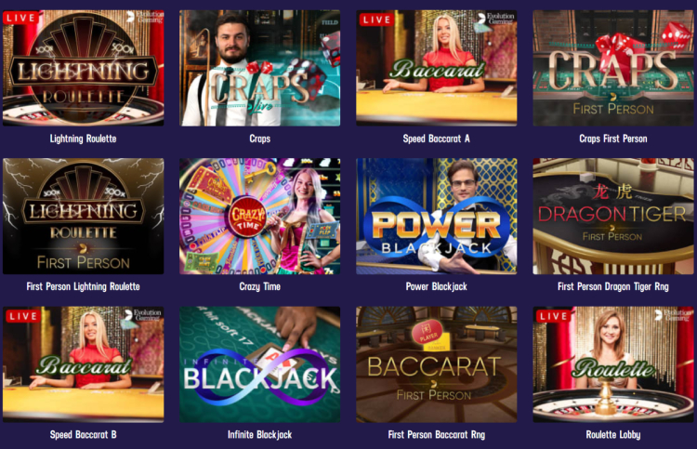Click the "Crazy Time" title link

[x=259, y=286]
